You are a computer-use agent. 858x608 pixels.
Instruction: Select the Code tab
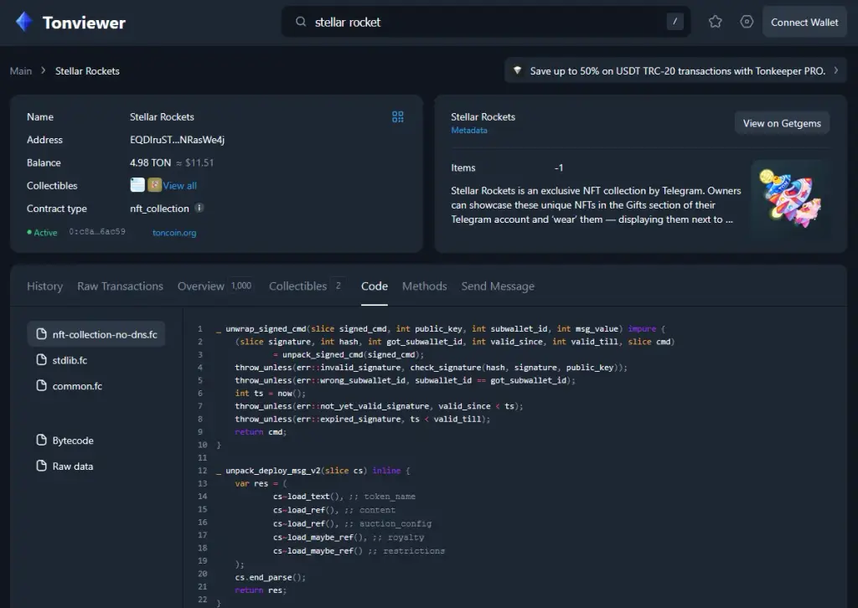pos(375,286)
